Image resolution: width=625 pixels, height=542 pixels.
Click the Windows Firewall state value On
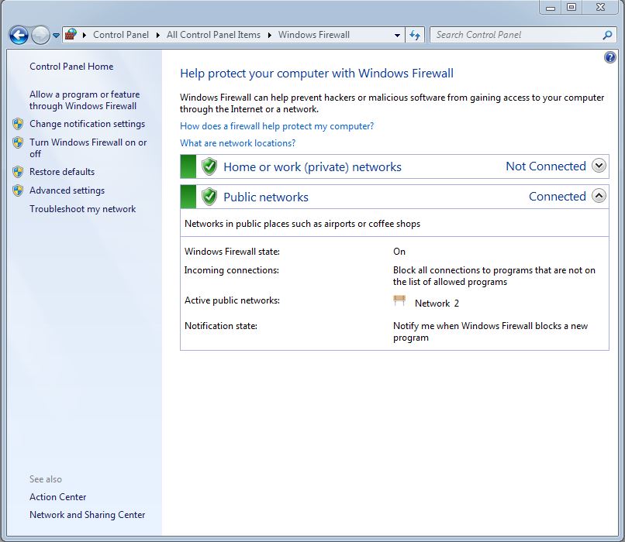click(x=399, y=252)
